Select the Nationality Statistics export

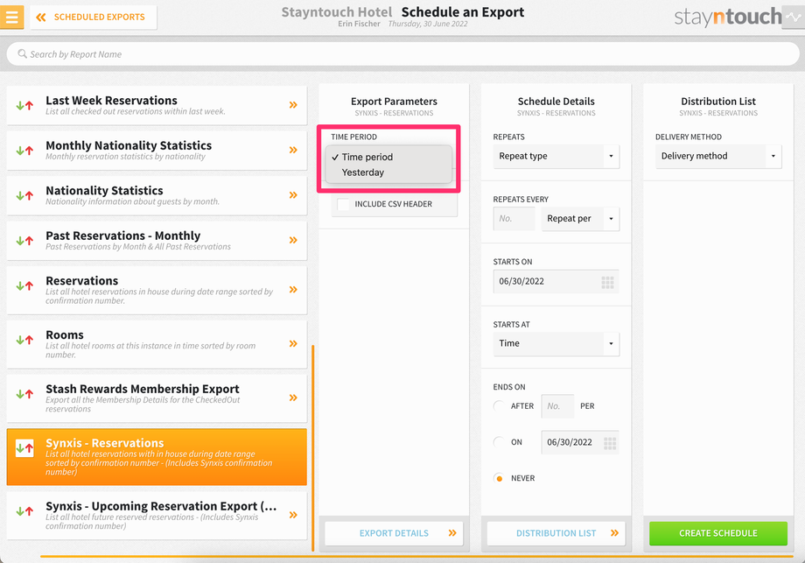[x=157, y=195]
